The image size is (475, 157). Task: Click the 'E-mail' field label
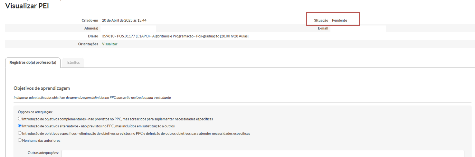tap(323, 28)
